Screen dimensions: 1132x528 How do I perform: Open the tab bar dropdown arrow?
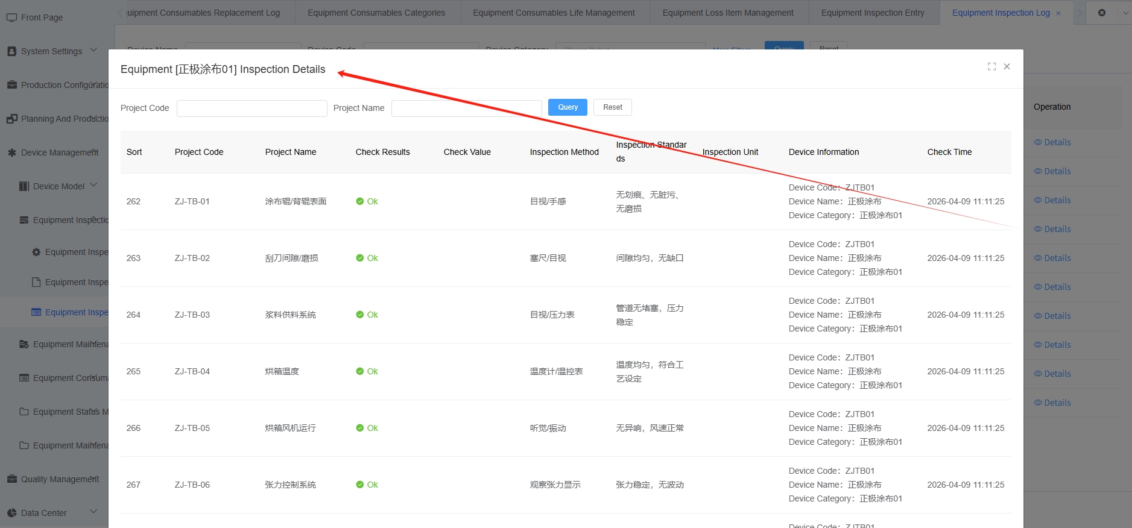[1125, 13]
